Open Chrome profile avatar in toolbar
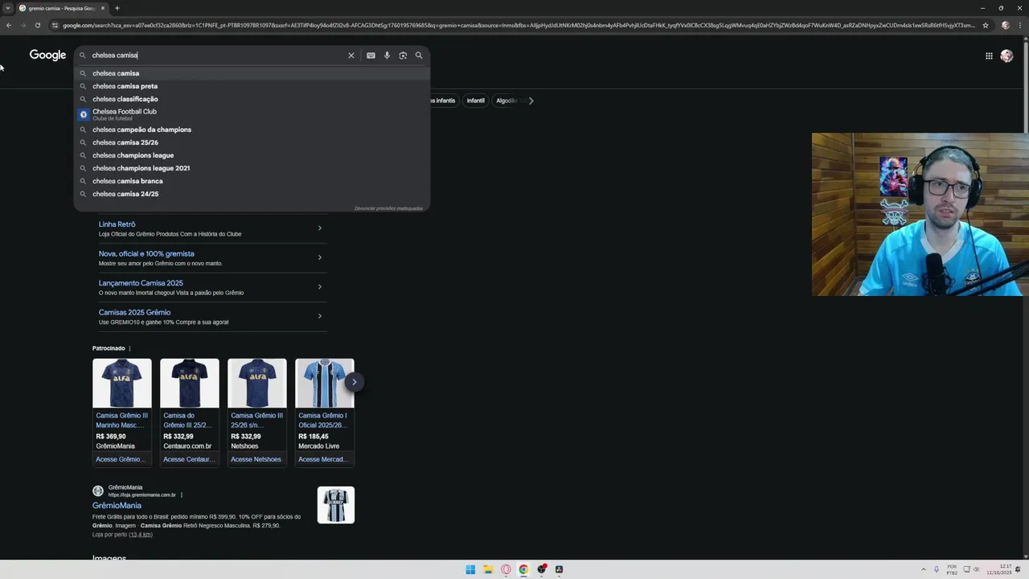 pyautogui.click(x=1005, y=25)
